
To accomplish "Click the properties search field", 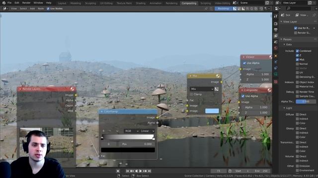I will (x=298, y=8).
